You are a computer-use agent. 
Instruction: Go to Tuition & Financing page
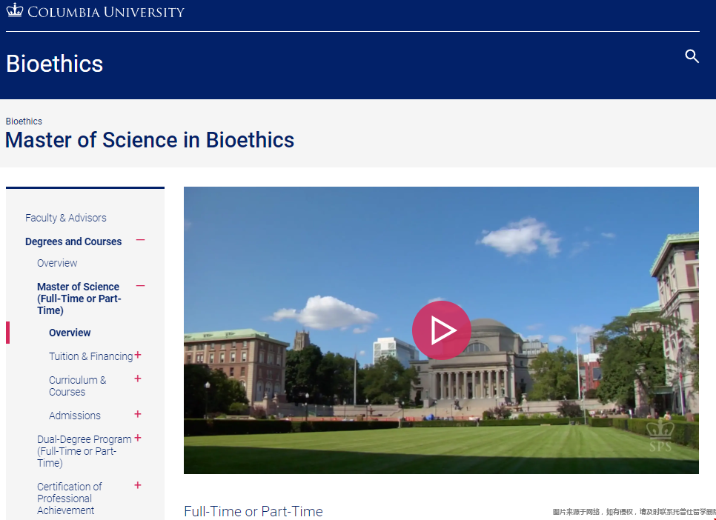click(91, 356)
